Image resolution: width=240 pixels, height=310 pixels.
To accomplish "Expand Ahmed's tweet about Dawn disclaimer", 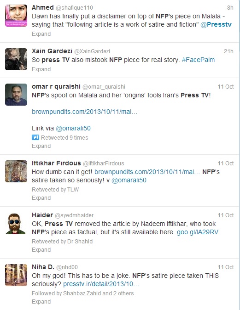I will tap(41, 34).
